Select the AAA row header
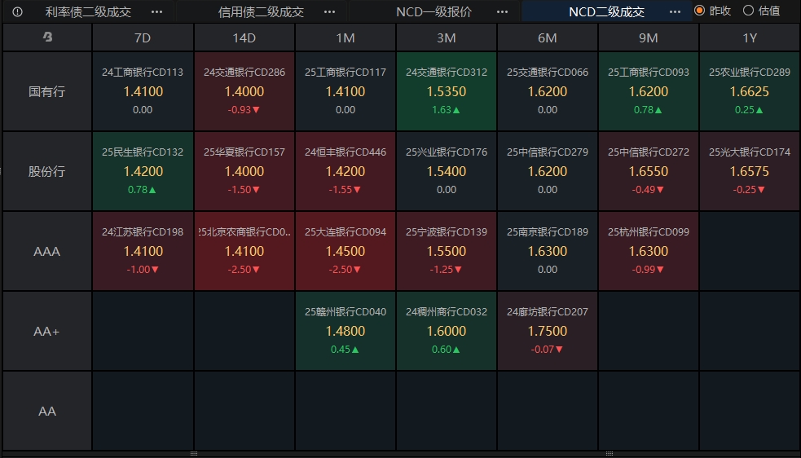Image resolution: width=801 pixels, height=458 pixels. coord(47,251)
